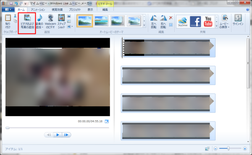This screenshot has height=155, width=252.
Task: Switch to the 表示 tab
Action: [x=90, y=10]
